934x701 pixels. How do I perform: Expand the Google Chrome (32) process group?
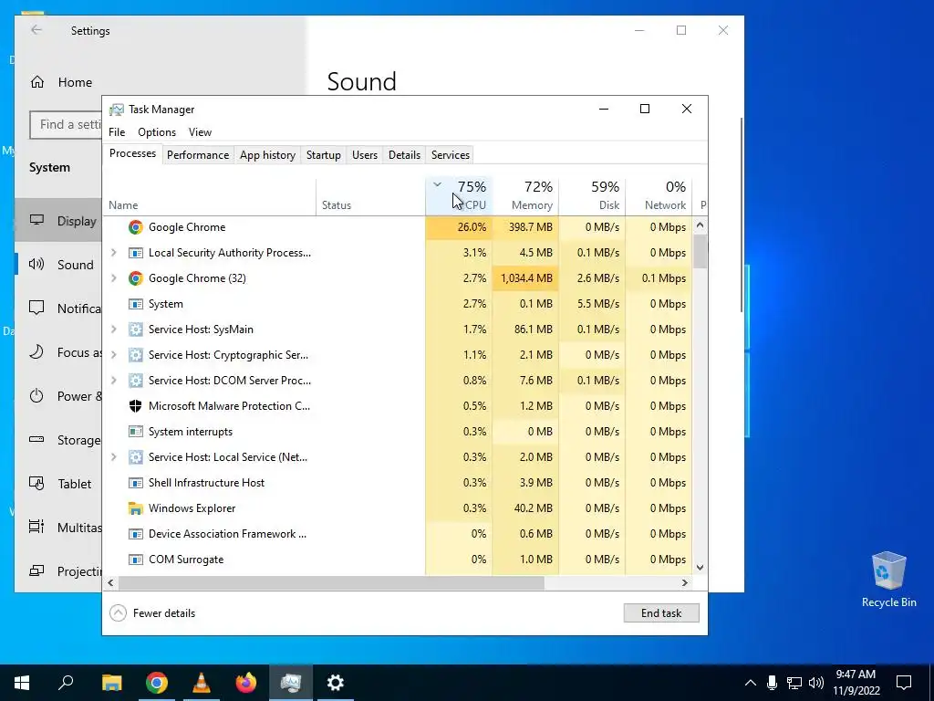(114, 278)
